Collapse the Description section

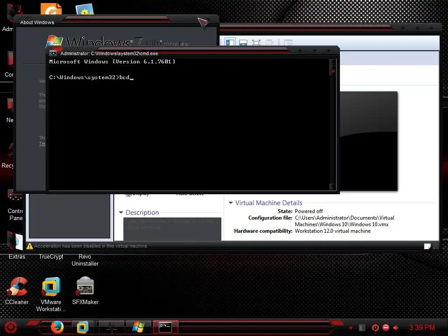[x=121, y=212]
